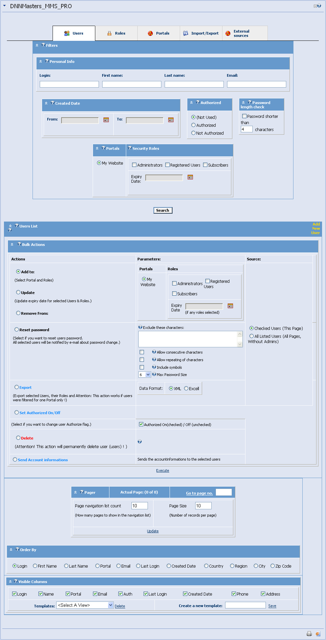Select the Delete action radio button
Screen dimensions: 326x640
(x=18, y=438)
